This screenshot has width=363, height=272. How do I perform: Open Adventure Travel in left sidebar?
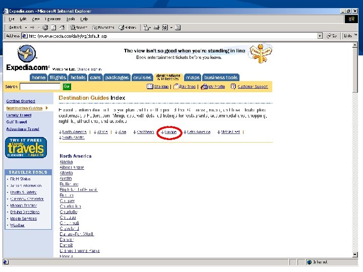[23, 129]
